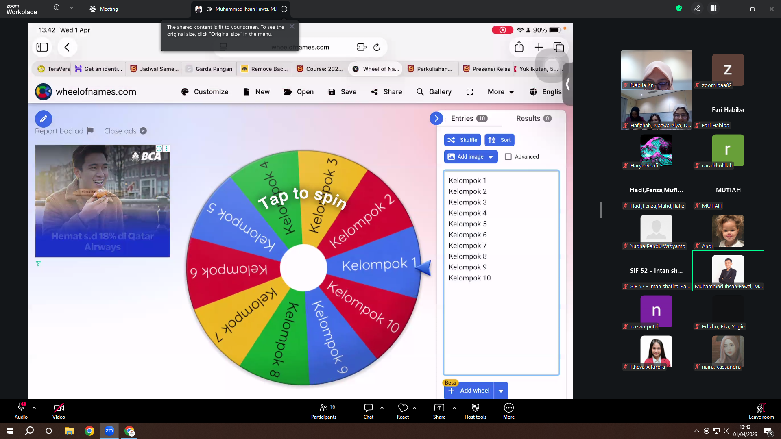Screen dimensions: 781x439
Task: Toggle fullscreen wheel view icon
Action: pos(470,92)
